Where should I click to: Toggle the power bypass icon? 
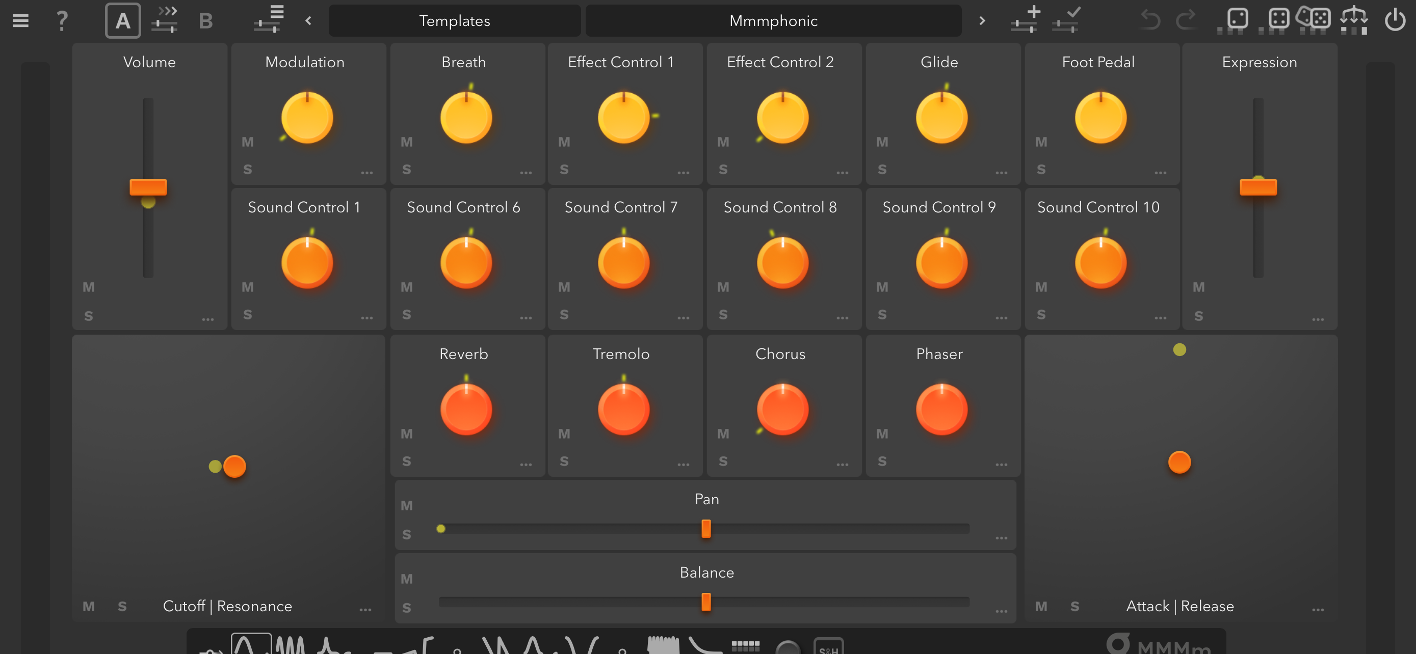[x=1395, y=20]
